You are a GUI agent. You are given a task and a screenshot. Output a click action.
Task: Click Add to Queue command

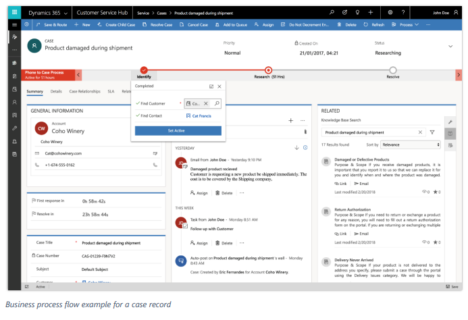pyautogui.click(x=232, y=25)
